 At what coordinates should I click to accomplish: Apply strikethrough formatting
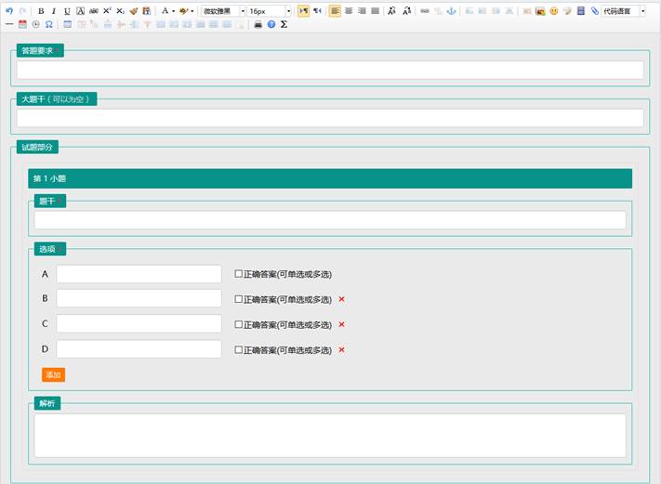tap(94, 11)
